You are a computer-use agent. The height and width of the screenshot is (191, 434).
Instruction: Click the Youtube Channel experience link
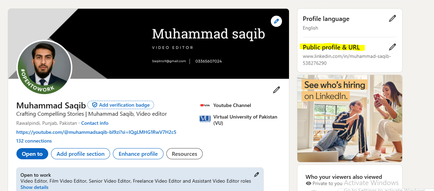click(x=232, y=105)
